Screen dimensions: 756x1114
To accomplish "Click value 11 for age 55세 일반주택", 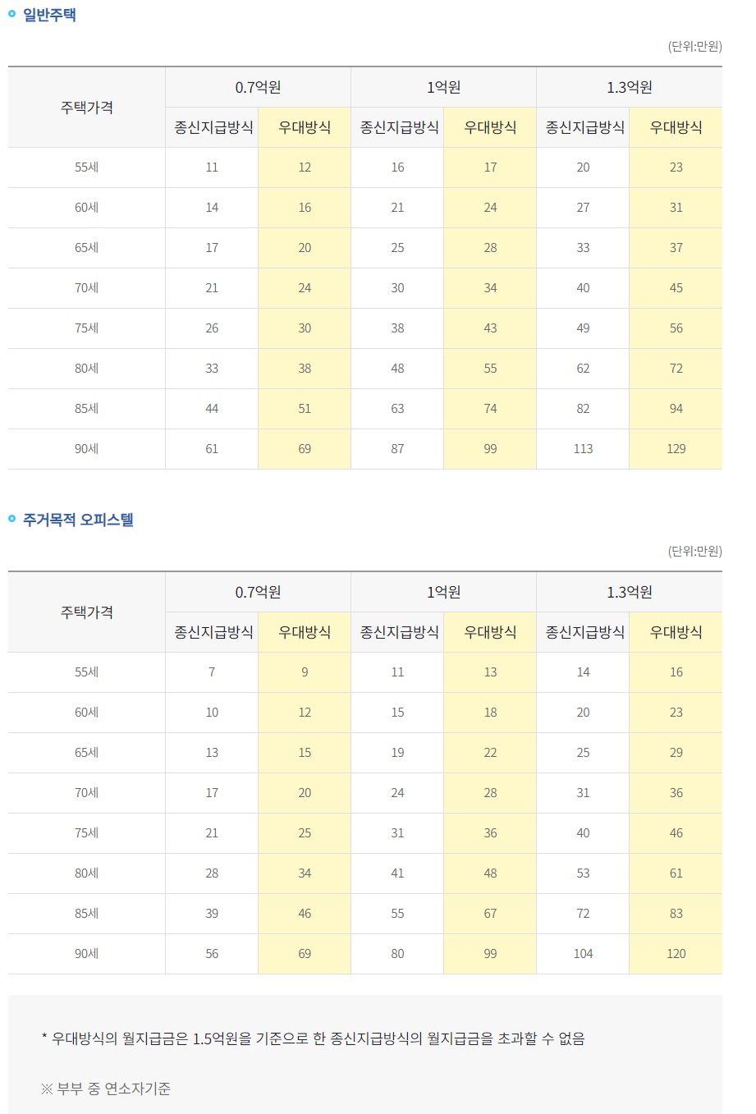I will 211,167.
